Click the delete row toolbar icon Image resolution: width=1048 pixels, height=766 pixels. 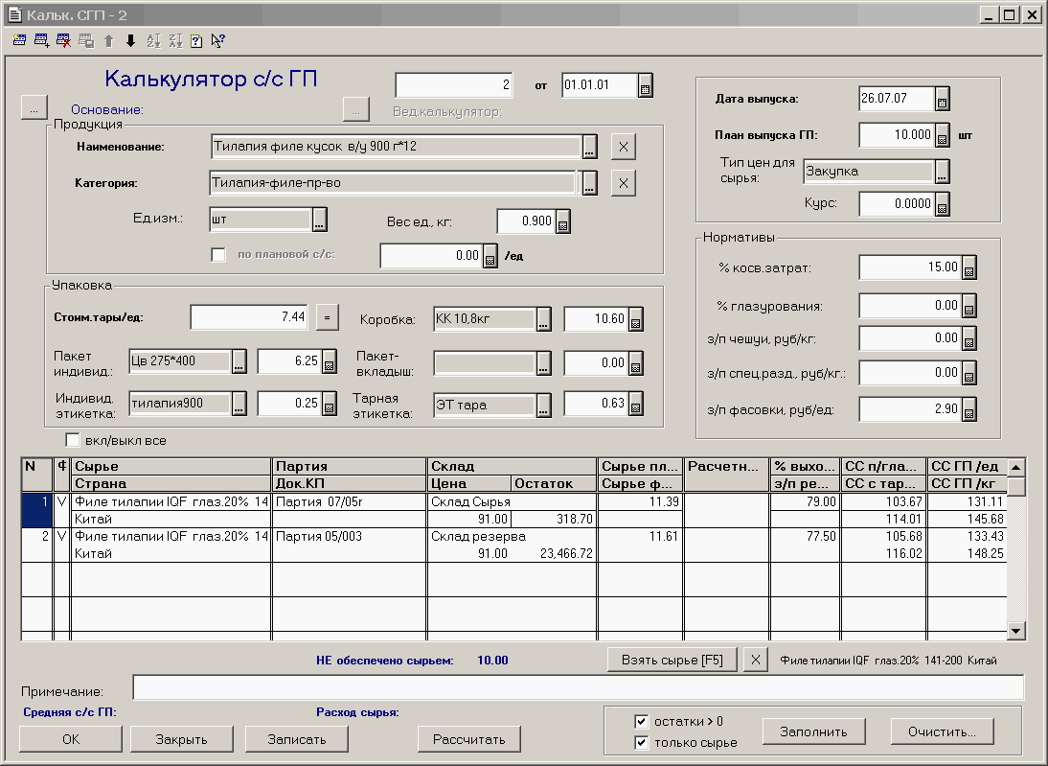(63, 41)
